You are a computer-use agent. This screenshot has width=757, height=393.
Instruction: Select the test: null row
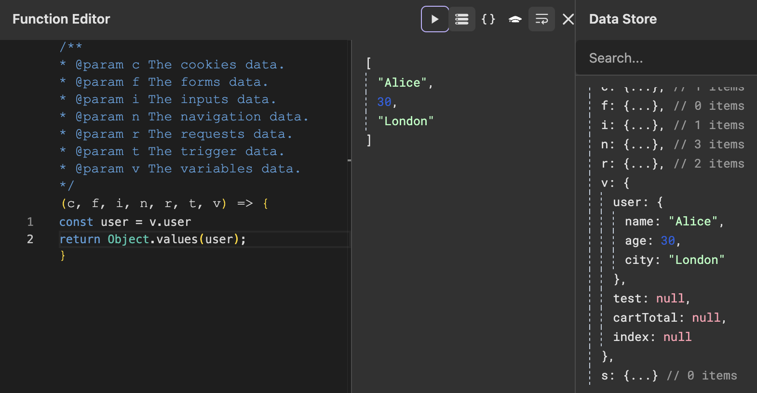click(x=651, y=299)
